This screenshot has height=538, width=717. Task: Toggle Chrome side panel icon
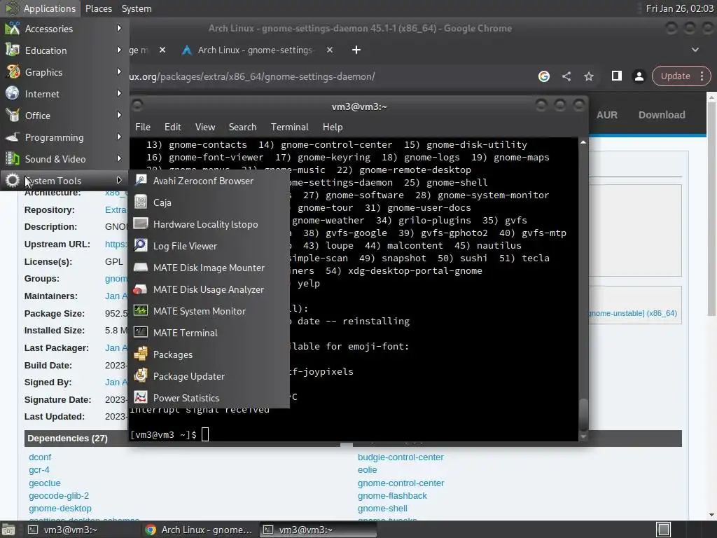tap(616, 76)
